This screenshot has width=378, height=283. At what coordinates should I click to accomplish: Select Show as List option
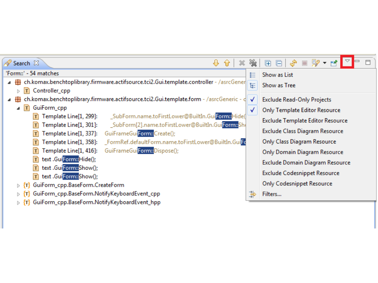[x=278, y=75]
